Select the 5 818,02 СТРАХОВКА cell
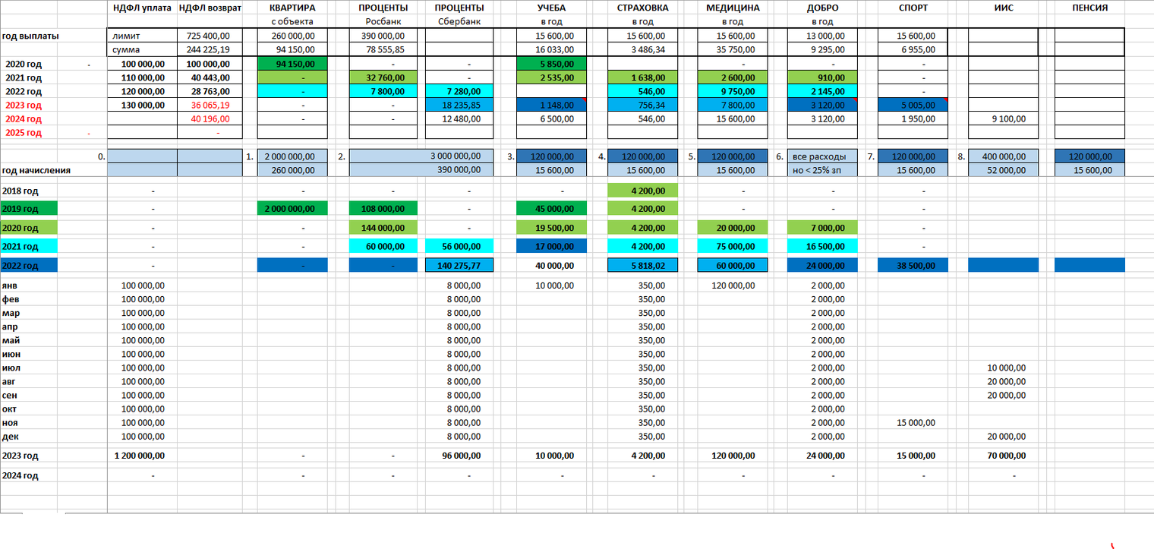Image resolution: width=1154 pixels, height=549 pixels. click(x=642, y=265)
